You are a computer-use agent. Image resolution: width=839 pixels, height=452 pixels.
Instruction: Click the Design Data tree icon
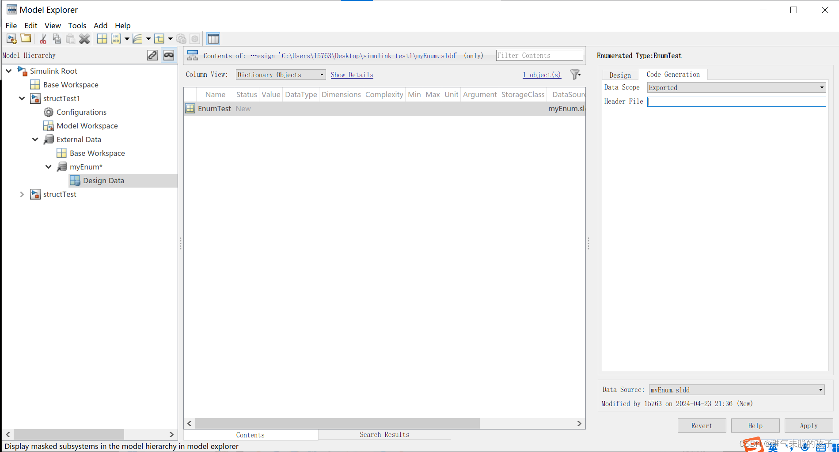pos(75,181)
